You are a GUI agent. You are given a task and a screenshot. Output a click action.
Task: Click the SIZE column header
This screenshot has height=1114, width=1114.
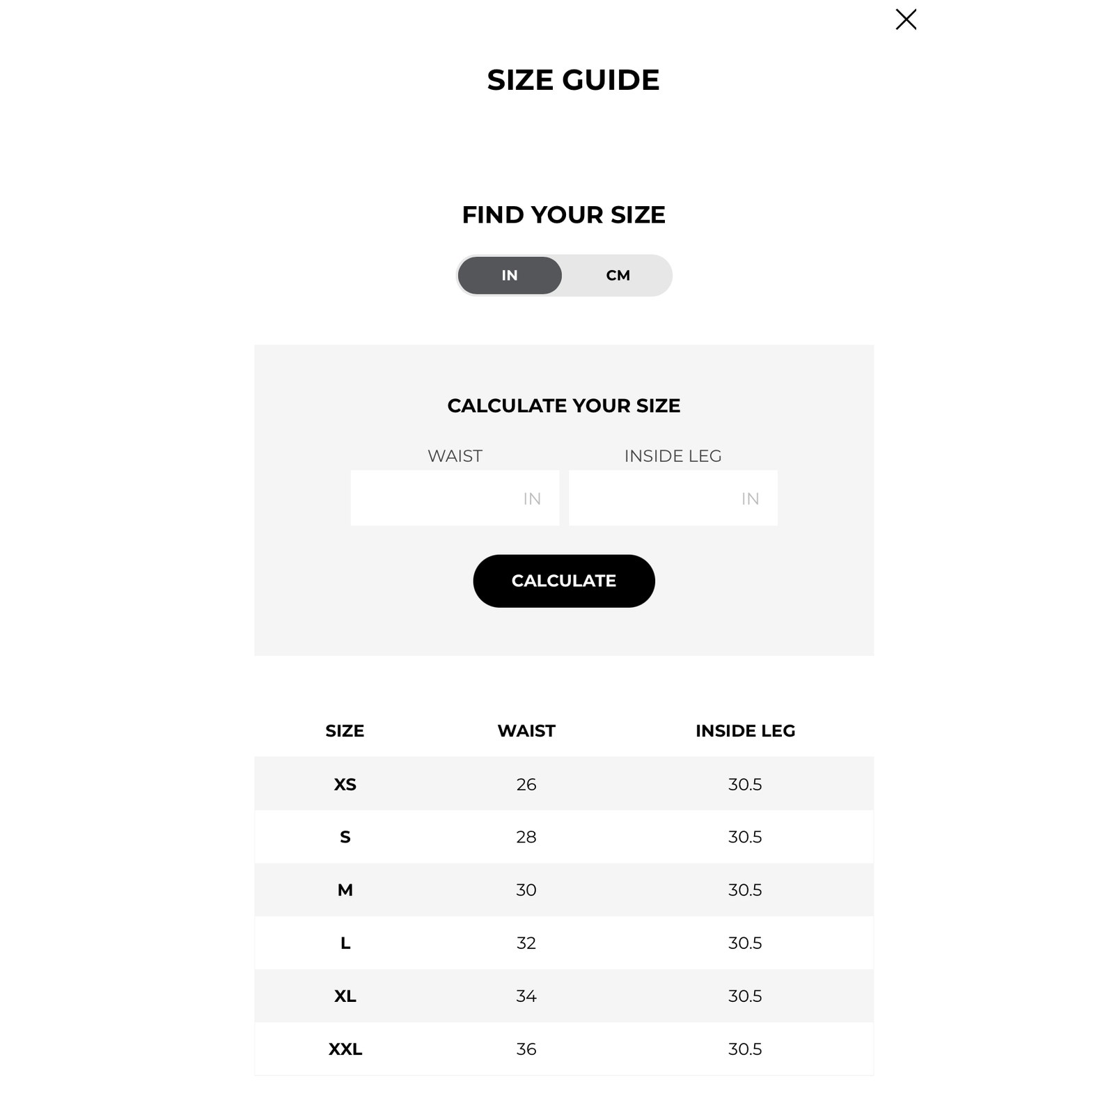coord(345,731)
